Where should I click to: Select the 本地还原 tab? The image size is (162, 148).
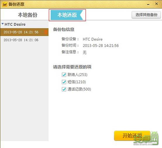pos(67,15)
